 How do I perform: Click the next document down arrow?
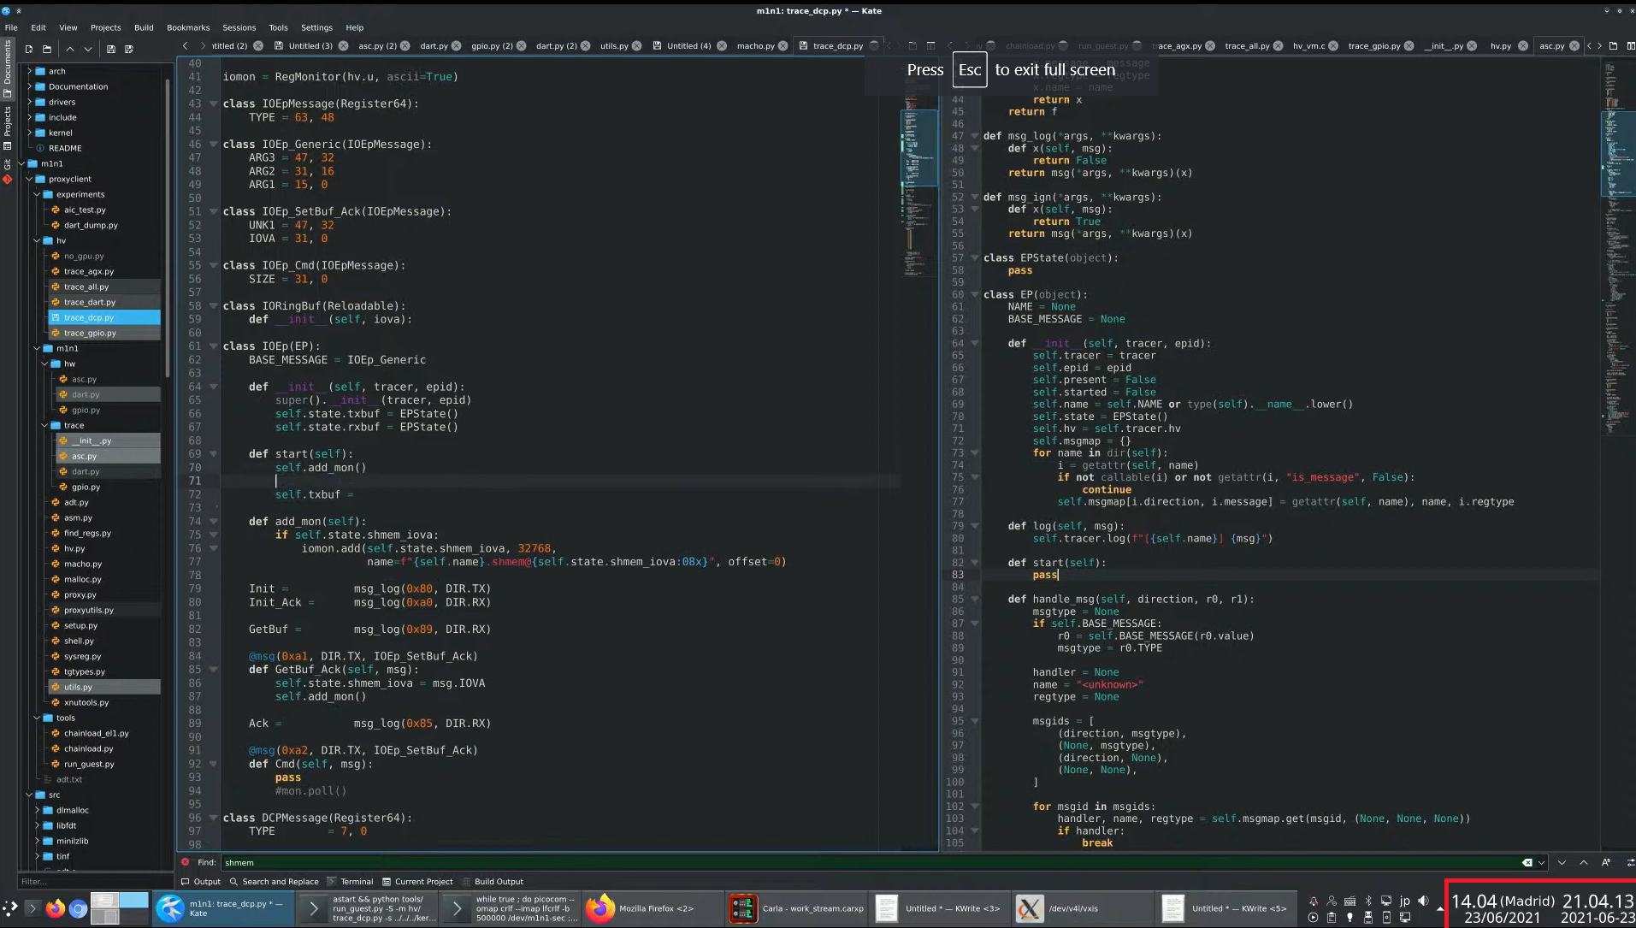88,49
